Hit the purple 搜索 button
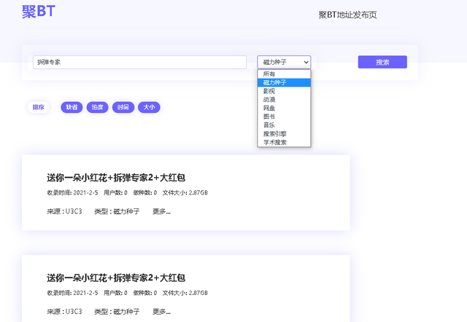467x322 pixels. tap(382, 62)
